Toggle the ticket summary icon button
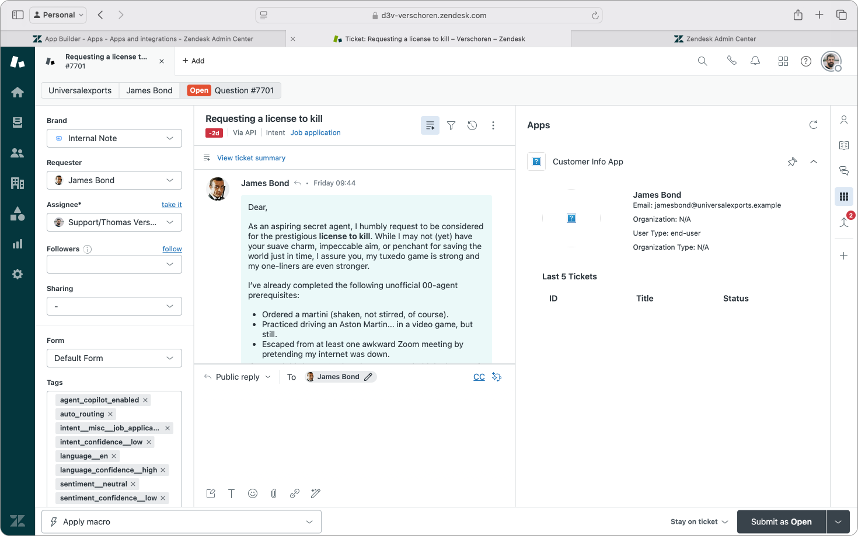 tap(430, 125)
